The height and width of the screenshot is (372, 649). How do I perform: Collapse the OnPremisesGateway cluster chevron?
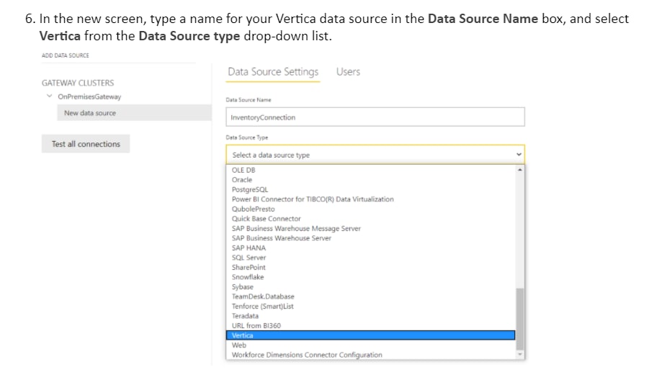49,96
